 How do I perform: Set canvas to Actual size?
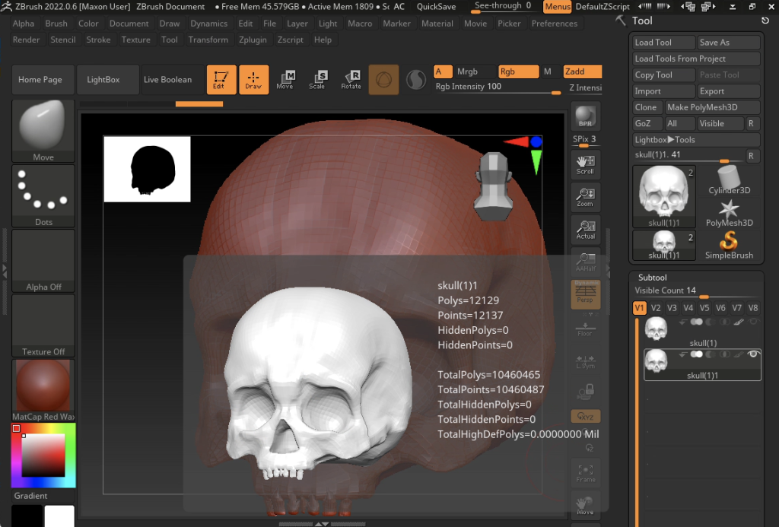click(585, 230)
